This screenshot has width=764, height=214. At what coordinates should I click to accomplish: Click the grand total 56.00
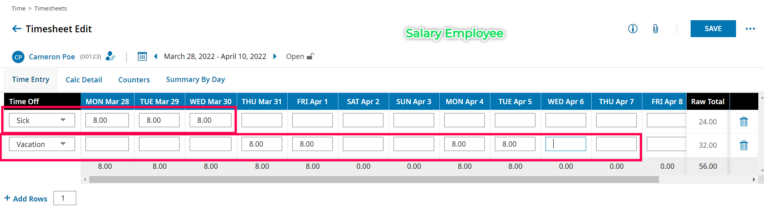(x=708, y=166)
